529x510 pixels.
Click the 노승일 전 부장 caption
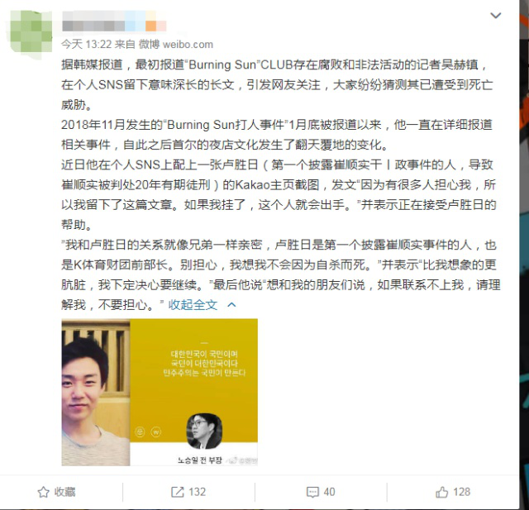[x=200, y=460]
